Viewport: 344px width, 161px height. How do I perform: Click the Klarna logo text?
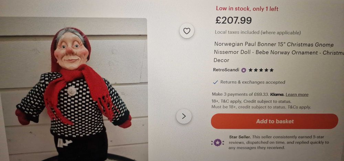(277, 94)
